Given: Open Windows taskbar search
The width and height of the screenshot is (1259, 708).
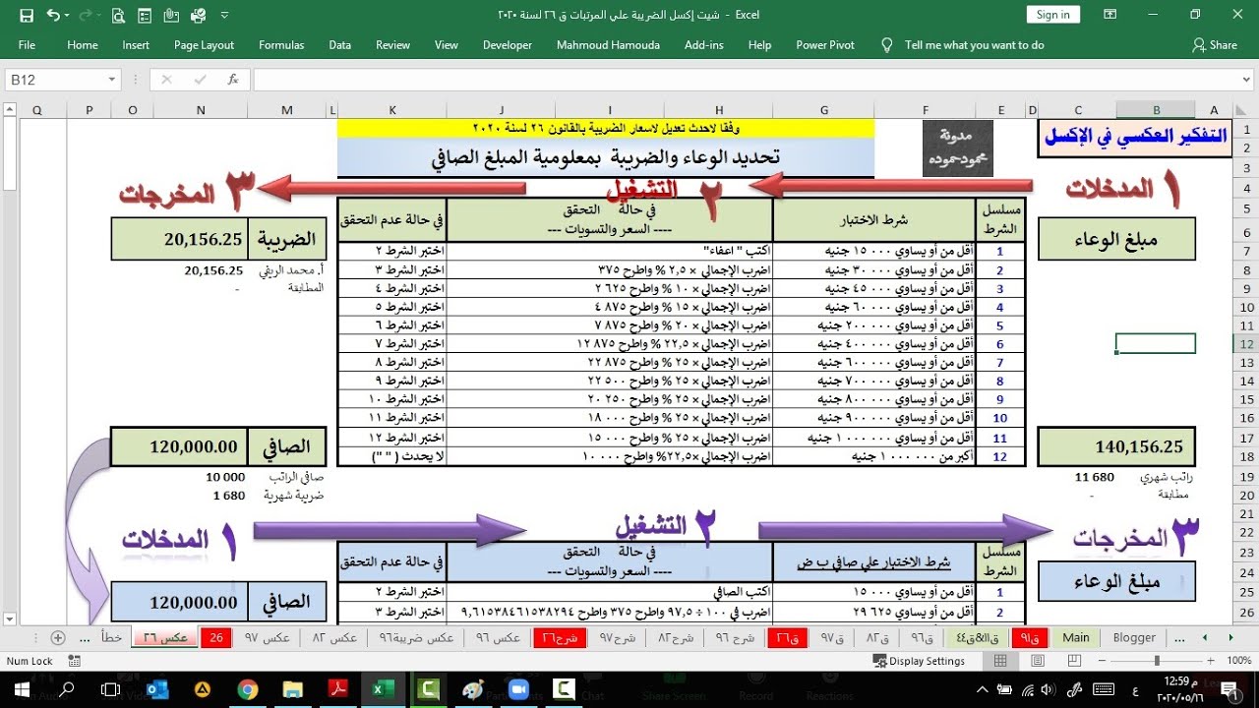Looking at the screenshot, I should [67, 690].
